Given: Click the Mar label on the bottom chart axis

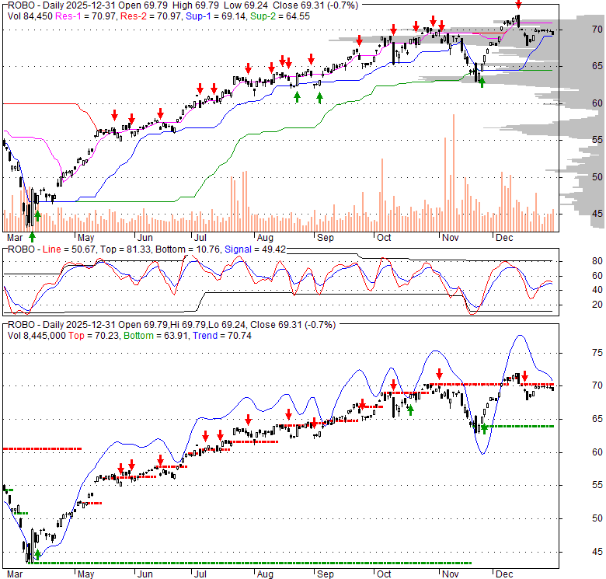Looking at the screenshot, I should pos(15,574).
